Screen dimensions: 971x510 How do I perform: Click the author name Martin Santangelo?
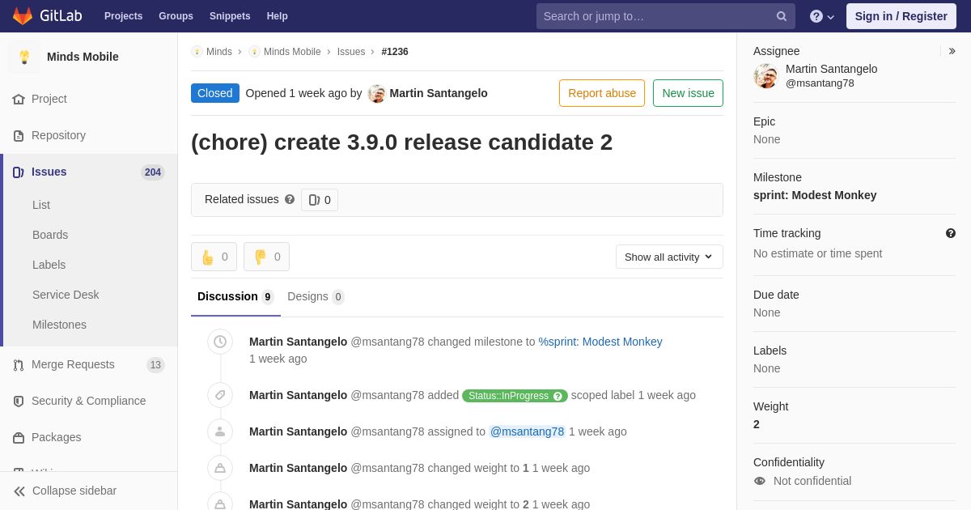[x=439, y=93]
